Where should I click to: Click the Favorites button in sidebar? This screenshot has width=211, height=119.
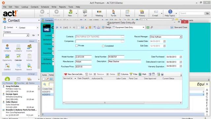click(x=19, y=83)
